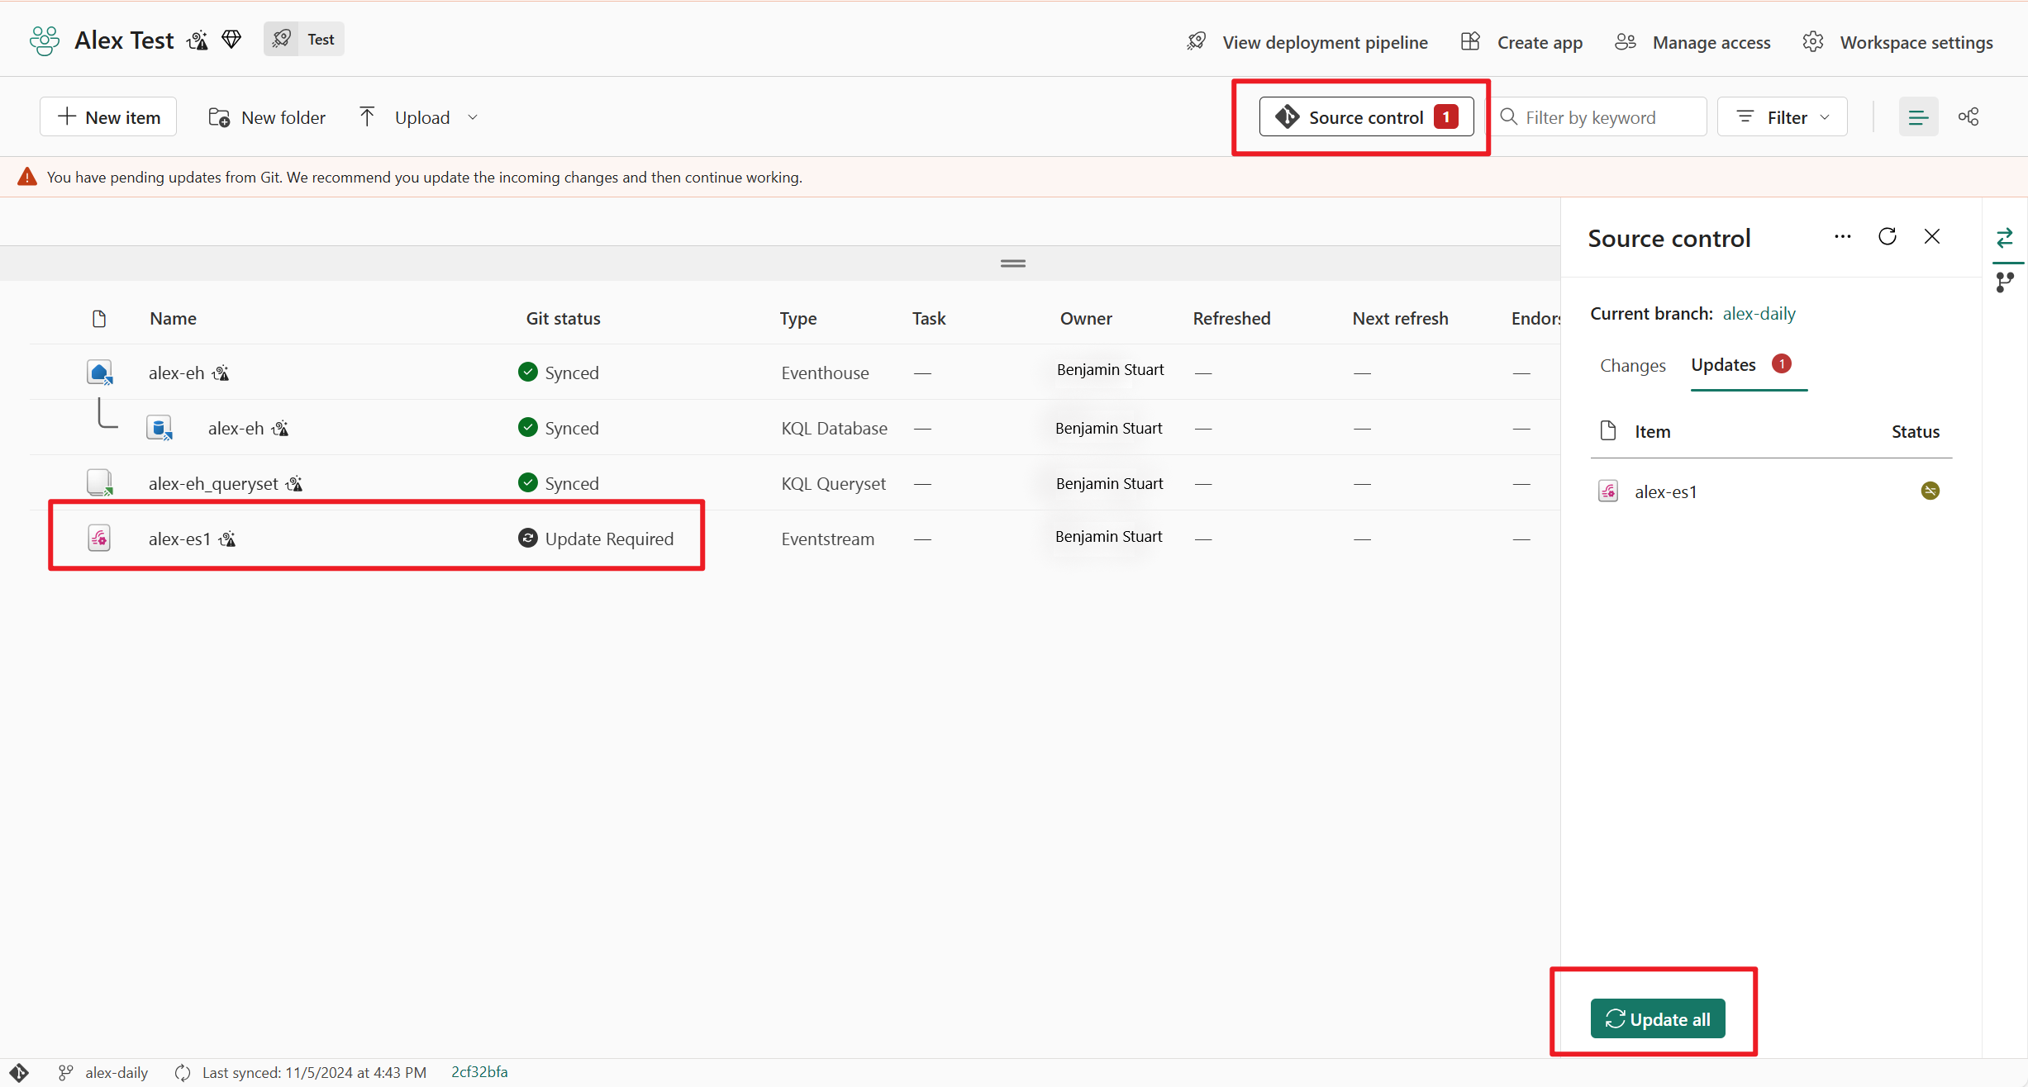Viewport: 2028px width, 1087px height.
Task: Toggle the list view icon near Filter
Action: pyautogui.click(x=1919, y=116)
